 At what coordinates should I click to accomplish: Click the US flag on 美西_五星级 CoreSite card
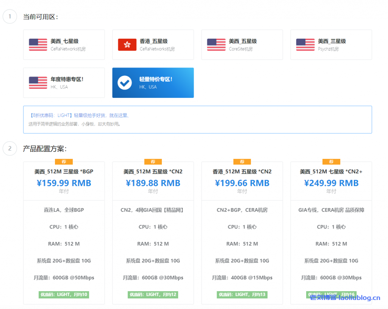pos(216,44)
